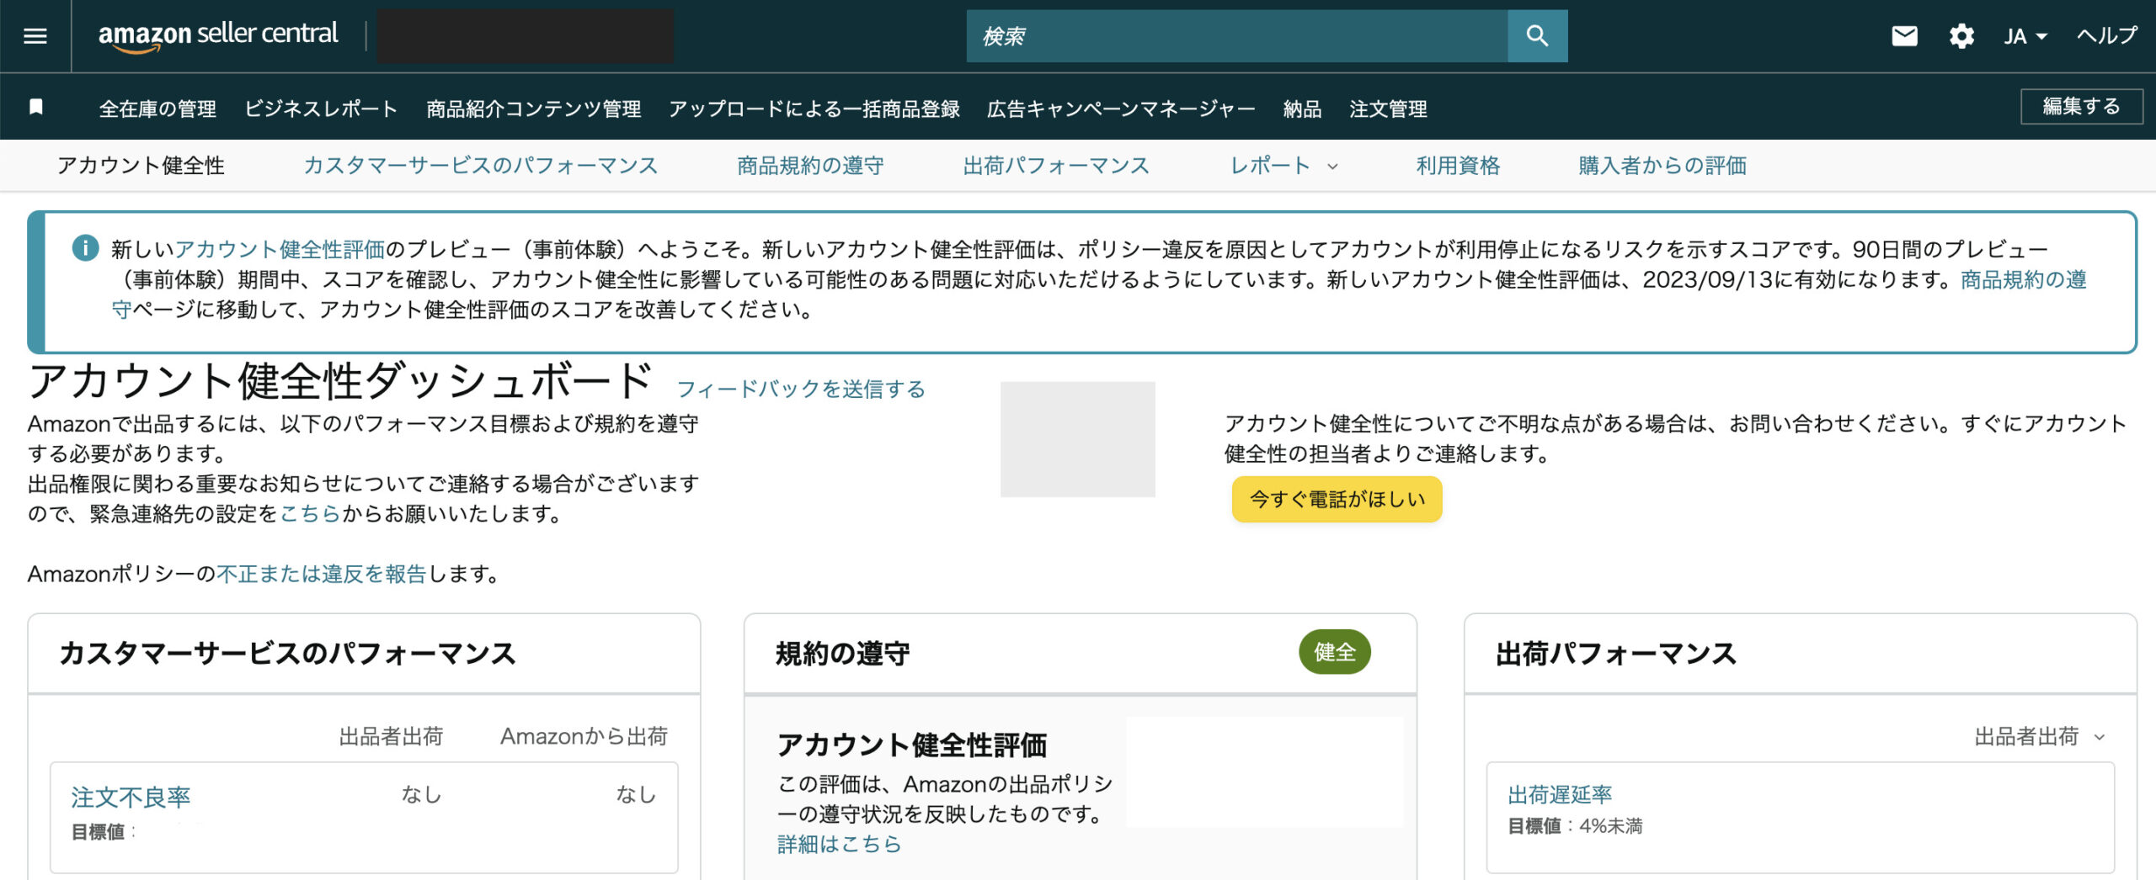Click the bookmark icon in the navigation bar
Screen dimensions: 2156x880
(36, 107)
